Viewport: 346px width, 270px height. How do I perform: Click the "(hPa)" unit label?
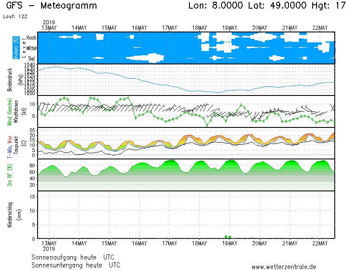(x=21, y=80)
